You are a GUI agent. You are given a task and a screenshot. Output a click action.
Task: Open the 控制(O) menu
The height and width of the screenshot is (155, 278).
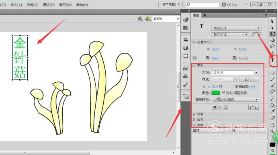(x=32, y=5)
